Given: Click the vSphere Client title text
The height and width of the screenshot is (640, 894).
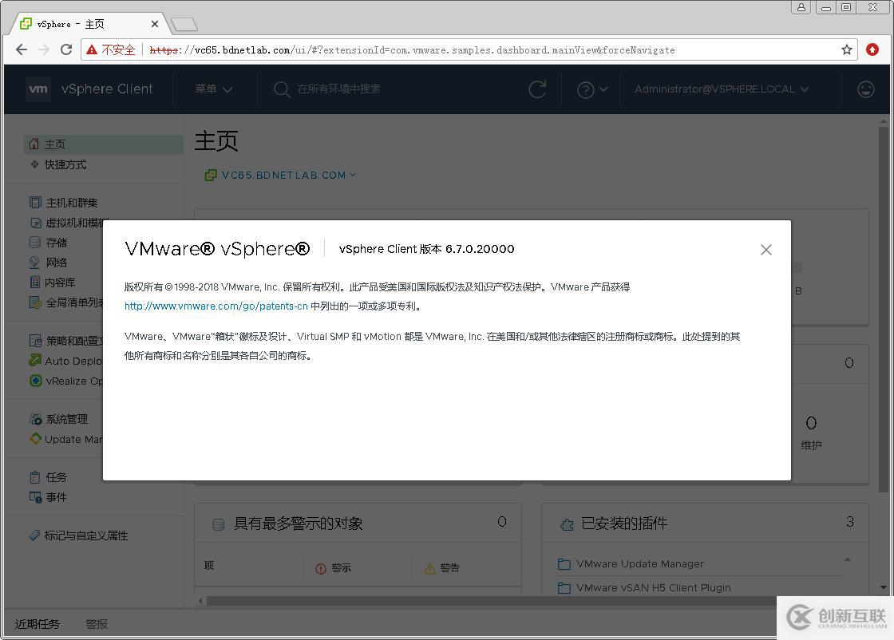Looking at the screenshot, I should (107, 89).
